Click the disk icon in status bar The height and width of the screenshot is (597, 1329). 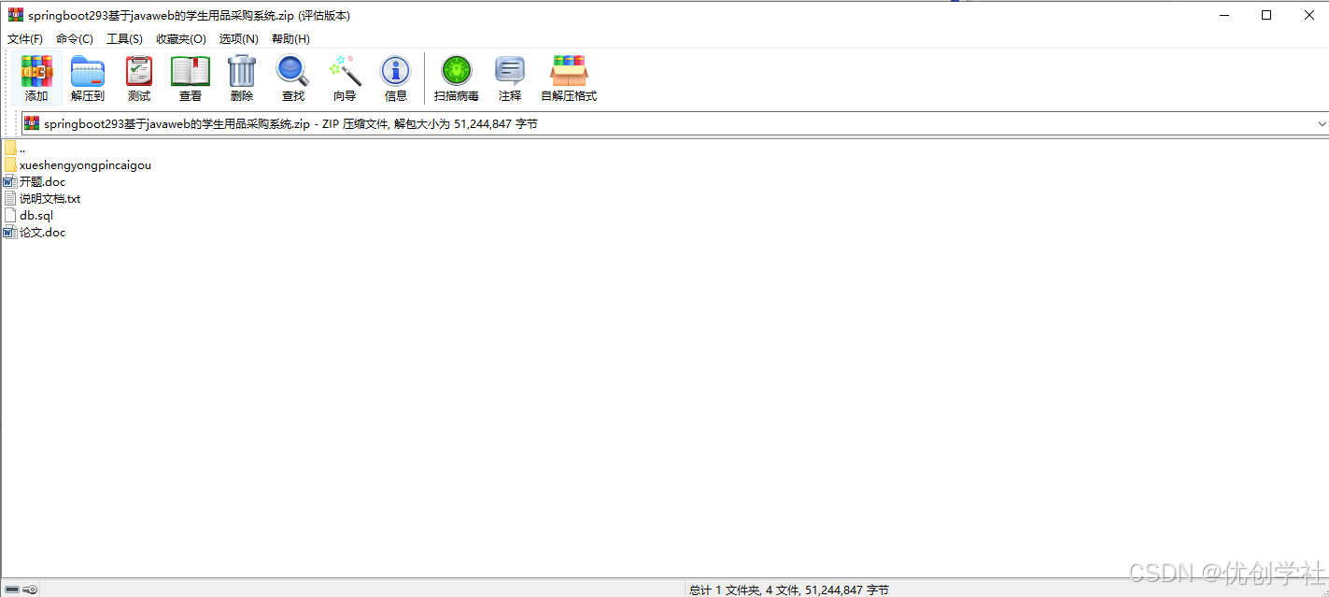click(x=12, y=590)
